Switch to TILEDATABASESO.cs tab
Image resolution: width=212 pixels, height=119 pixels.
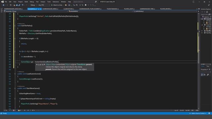113,9
